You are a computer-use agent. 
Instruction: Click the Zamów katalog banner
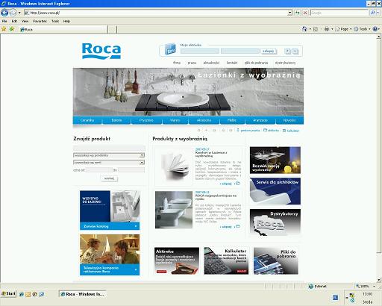[x=110, y=210]
